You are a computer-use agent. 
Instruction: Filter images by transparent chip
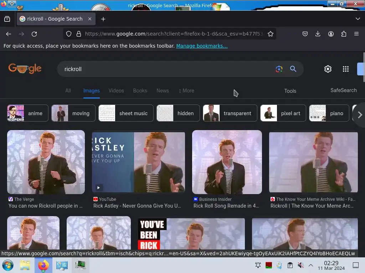230,113
